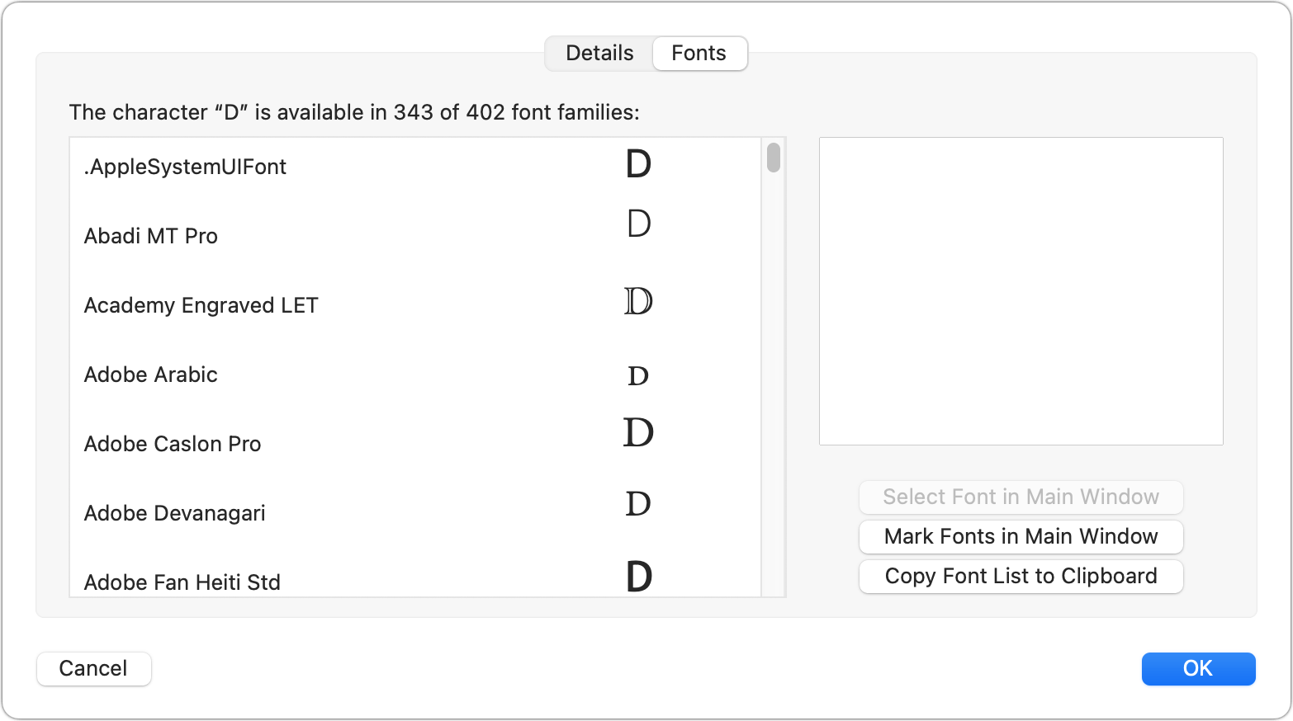This screenshot has height=721, width=1293.
Task: Click Mark Fonts in Main Window
Action: click(x=1021, y=536)
